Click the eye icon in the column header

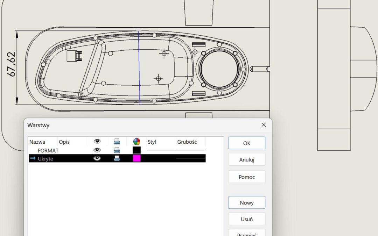pos(97,142)
